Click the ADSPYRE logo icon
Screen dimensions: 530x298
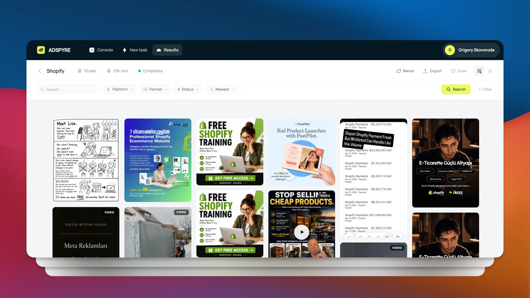pos(41,50)
